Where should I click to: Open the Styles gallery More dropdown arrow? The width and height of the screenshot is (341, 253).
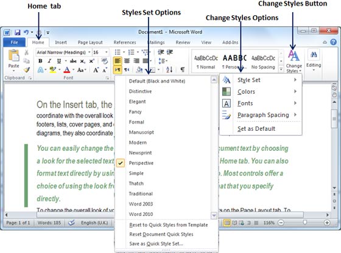(x=281, y=69)
